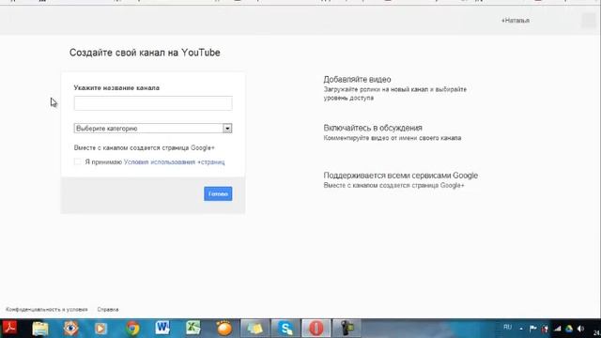
Task: Open Adobe Reader from the taskbar
Action: coord(10,328)
